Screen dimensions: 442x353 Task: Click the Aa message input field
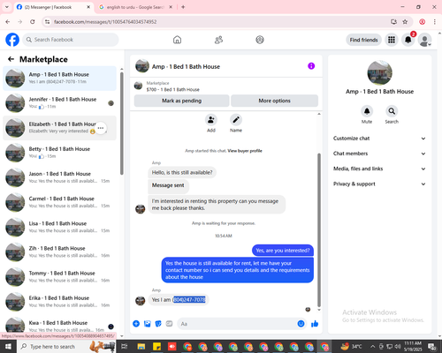point(237,324)
